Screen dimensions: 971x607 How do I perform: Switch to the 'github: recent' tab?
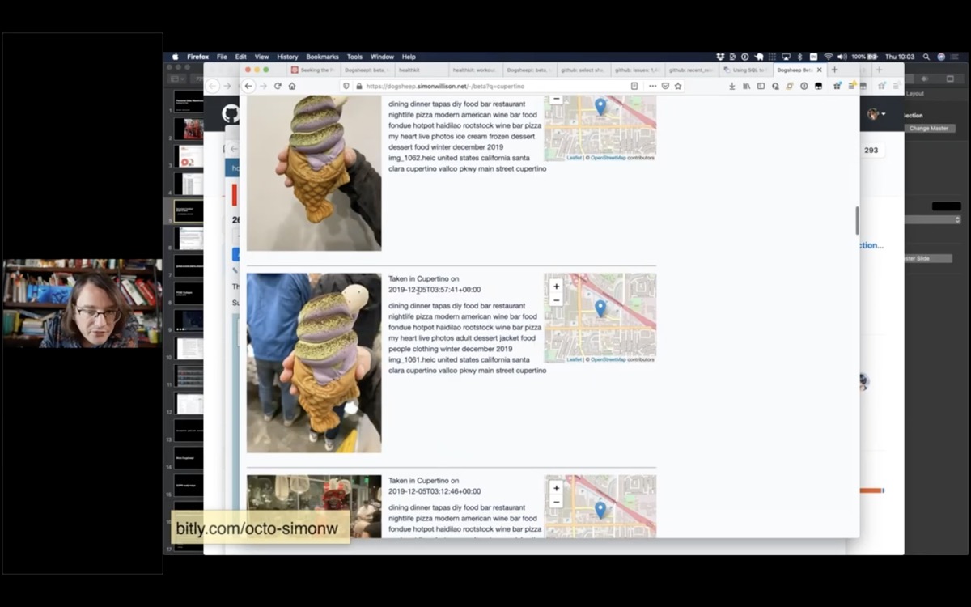[691, 70]
